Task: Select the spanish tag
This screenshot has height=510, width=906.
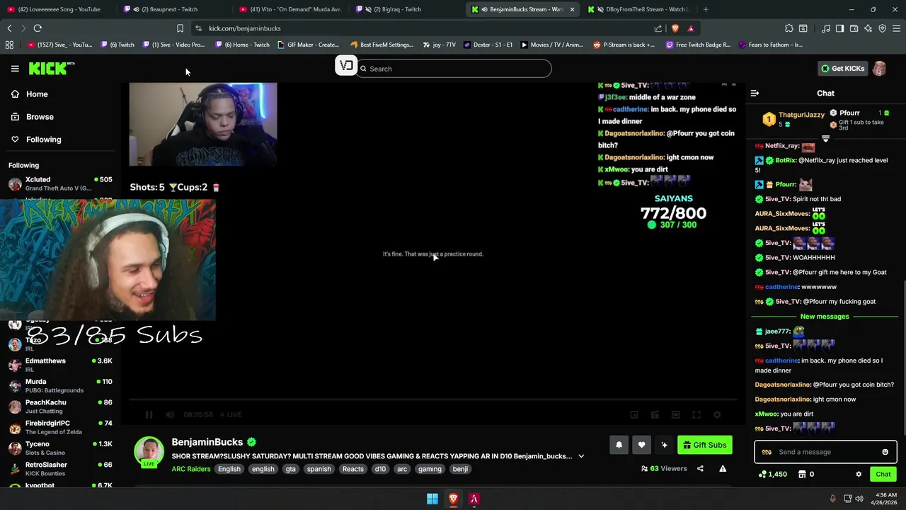Action: (319, 469)
